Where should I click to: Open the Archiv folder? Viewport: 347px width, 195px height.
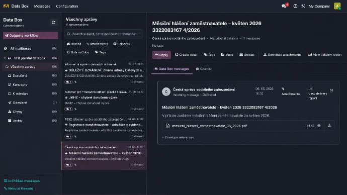30,121
